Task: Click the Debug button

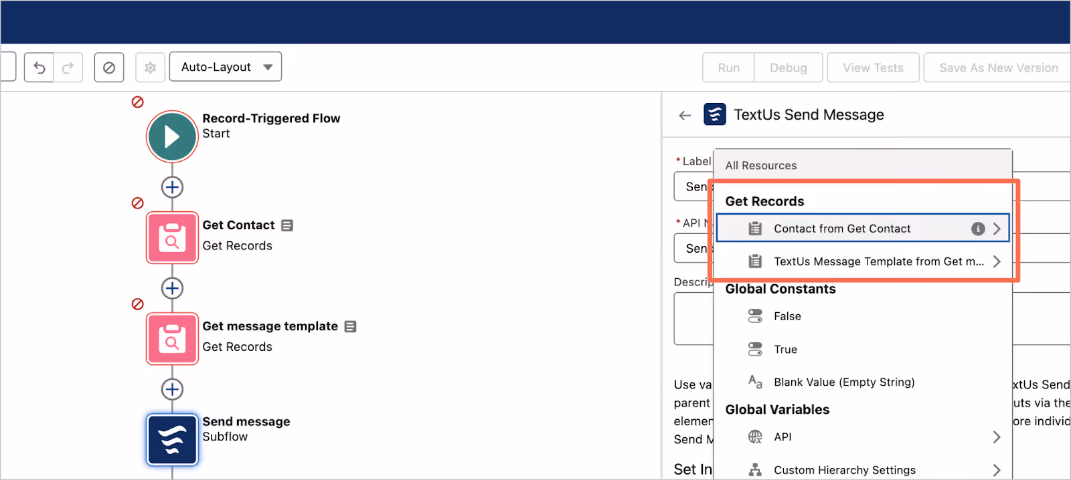Action: click(x=788, y=68)
